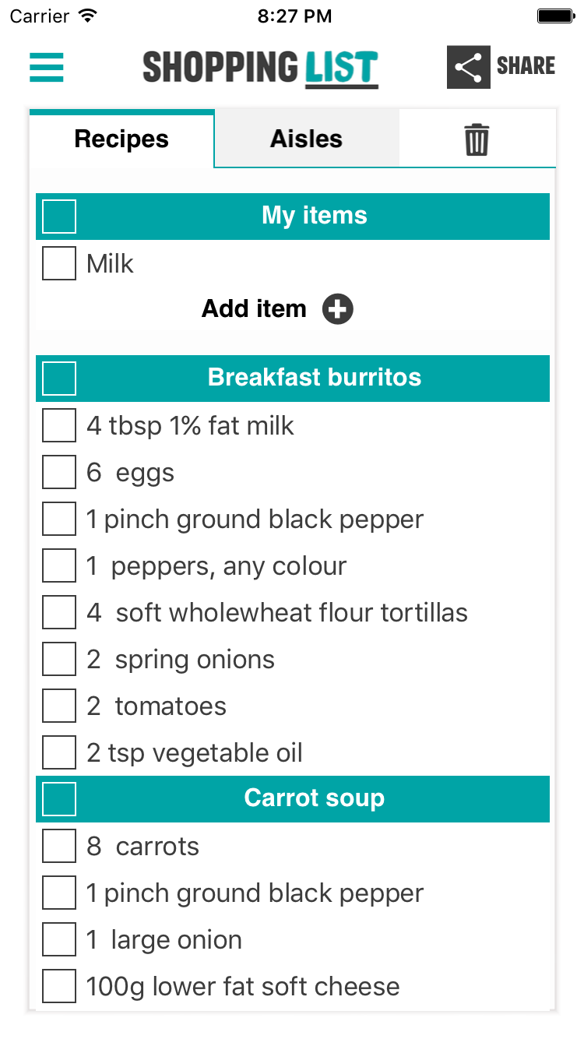Image resolution: width=584 pixels, height=1039 pixels.
Task: Tap the plus icon to add item
Action: click(338, 309)
